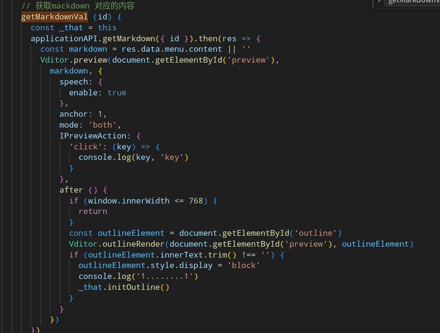Click the '1........1' string literal

(165, 277)
